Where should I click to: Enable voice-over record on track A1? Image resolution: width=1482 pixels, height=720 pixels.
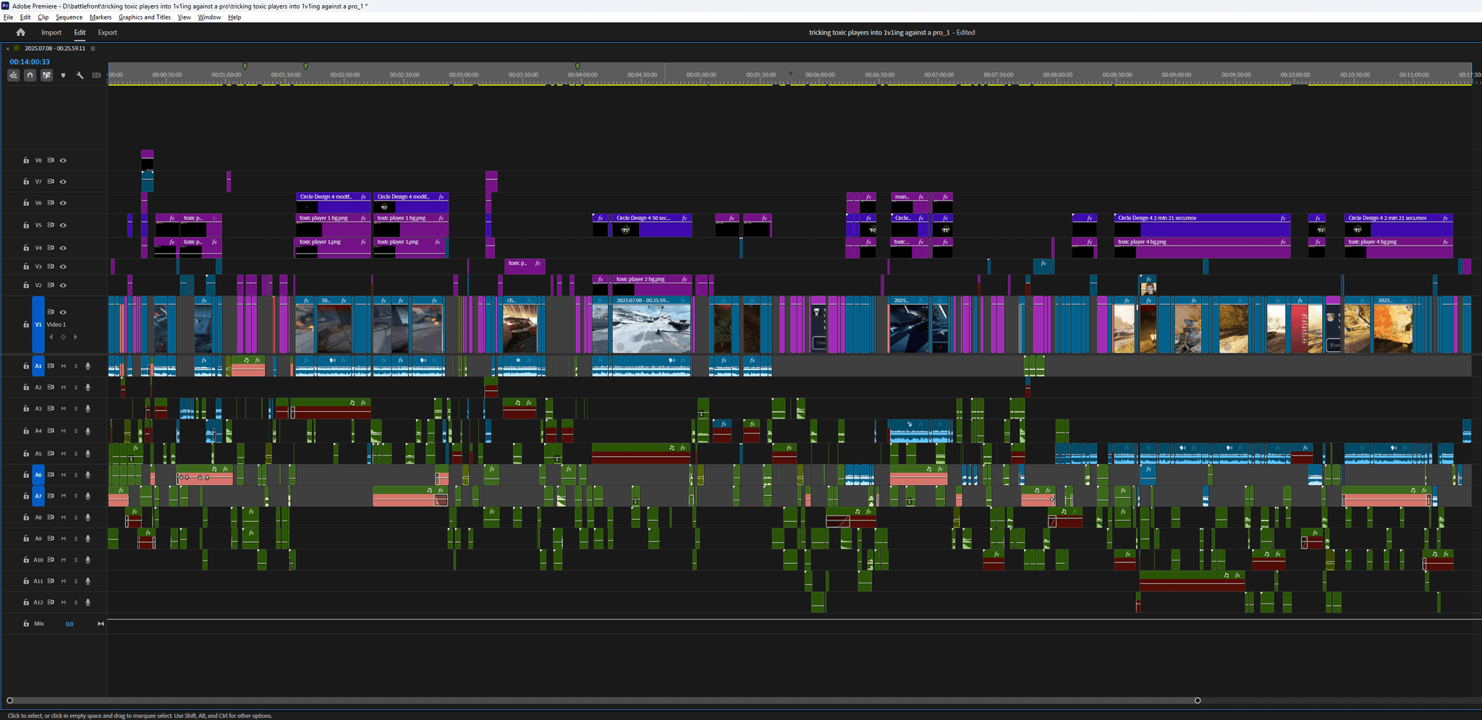[88, 367]
